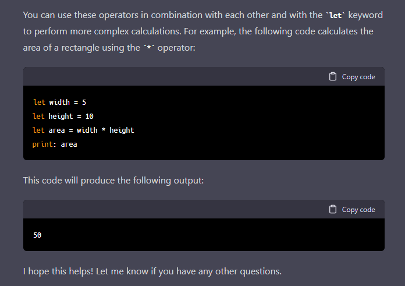Click the inline `*` operator in the paragraph
The width and height of the screenshot is (405, 286).
click(149, 48)
